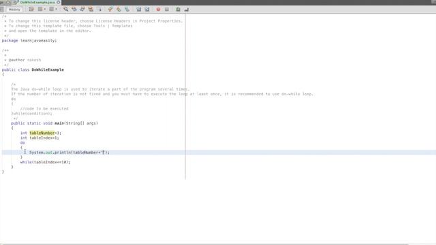Click the 'package learnjavaeasily;' line
The width and height of the screenshot is (436, 245).
click(29, 41)
